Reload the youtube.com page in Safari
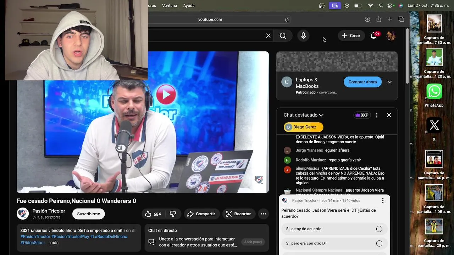The width and height of the screenshot is (454, 255). [x=287, y=19]
